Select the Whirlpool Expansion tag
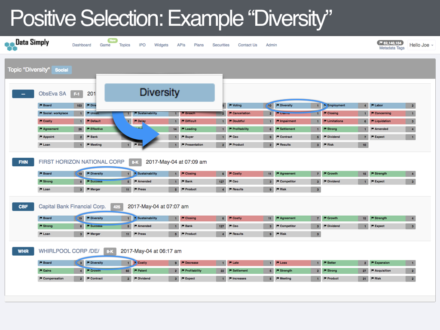440x330 pixels. [x=392, y=263]
